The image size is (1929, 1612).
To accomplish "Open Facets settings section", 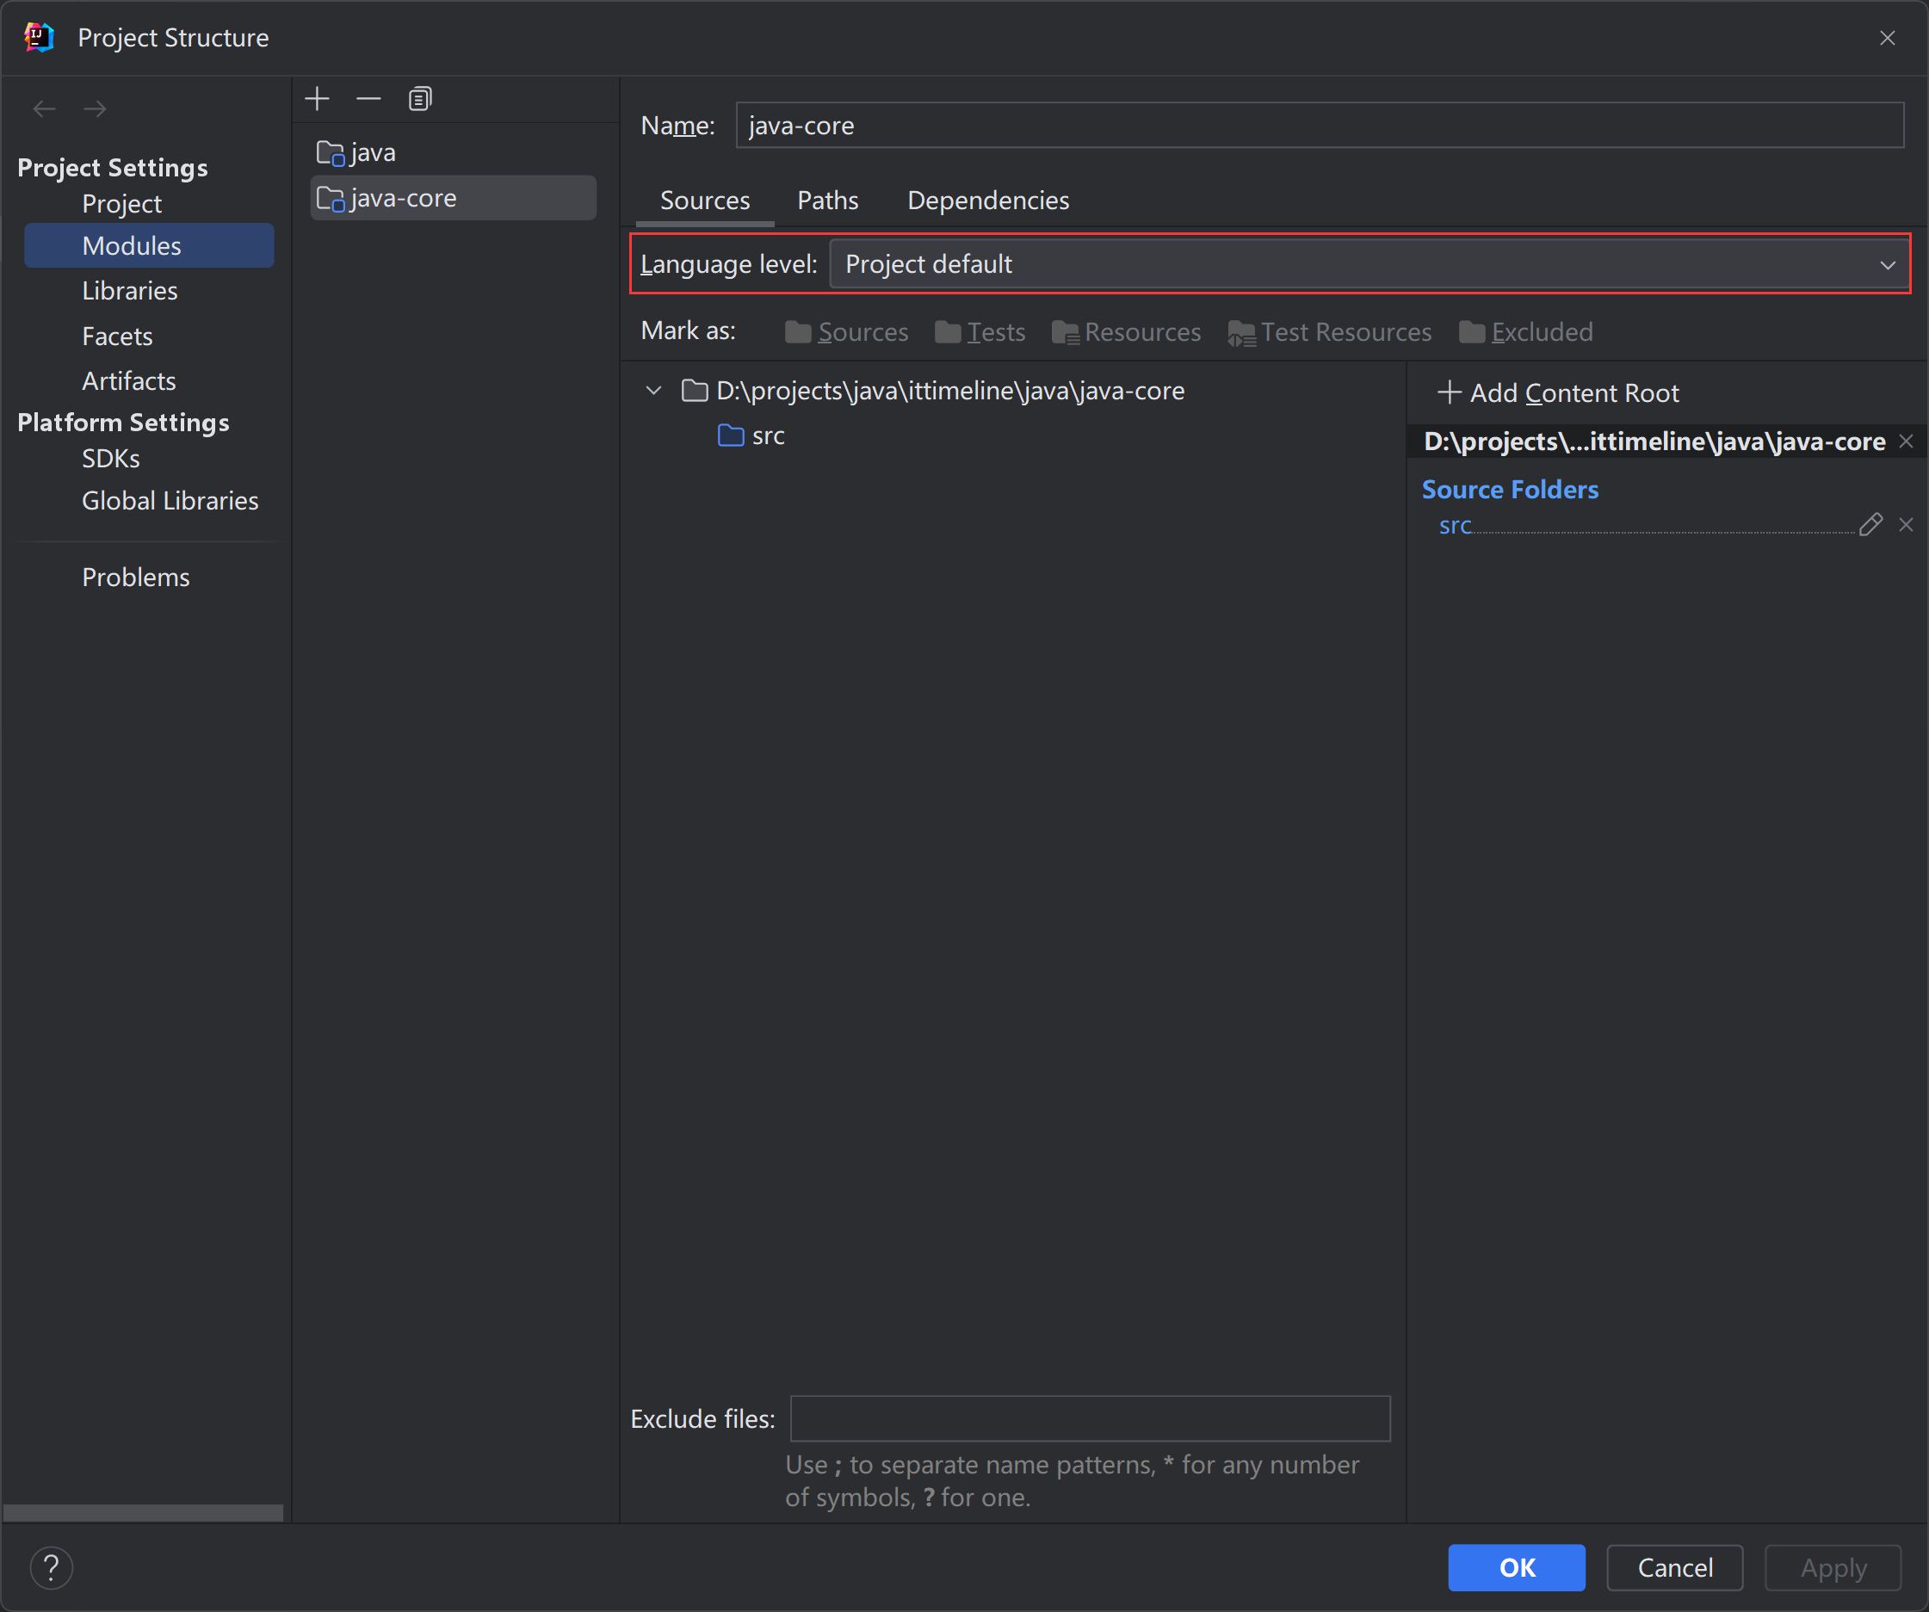I will click(x=117, y=337).
